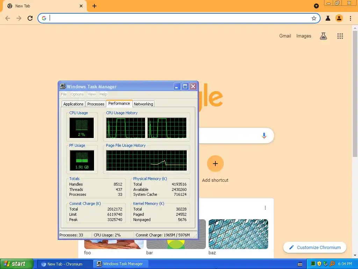Click the Page File Usage History graph

[x=146, y=160]
